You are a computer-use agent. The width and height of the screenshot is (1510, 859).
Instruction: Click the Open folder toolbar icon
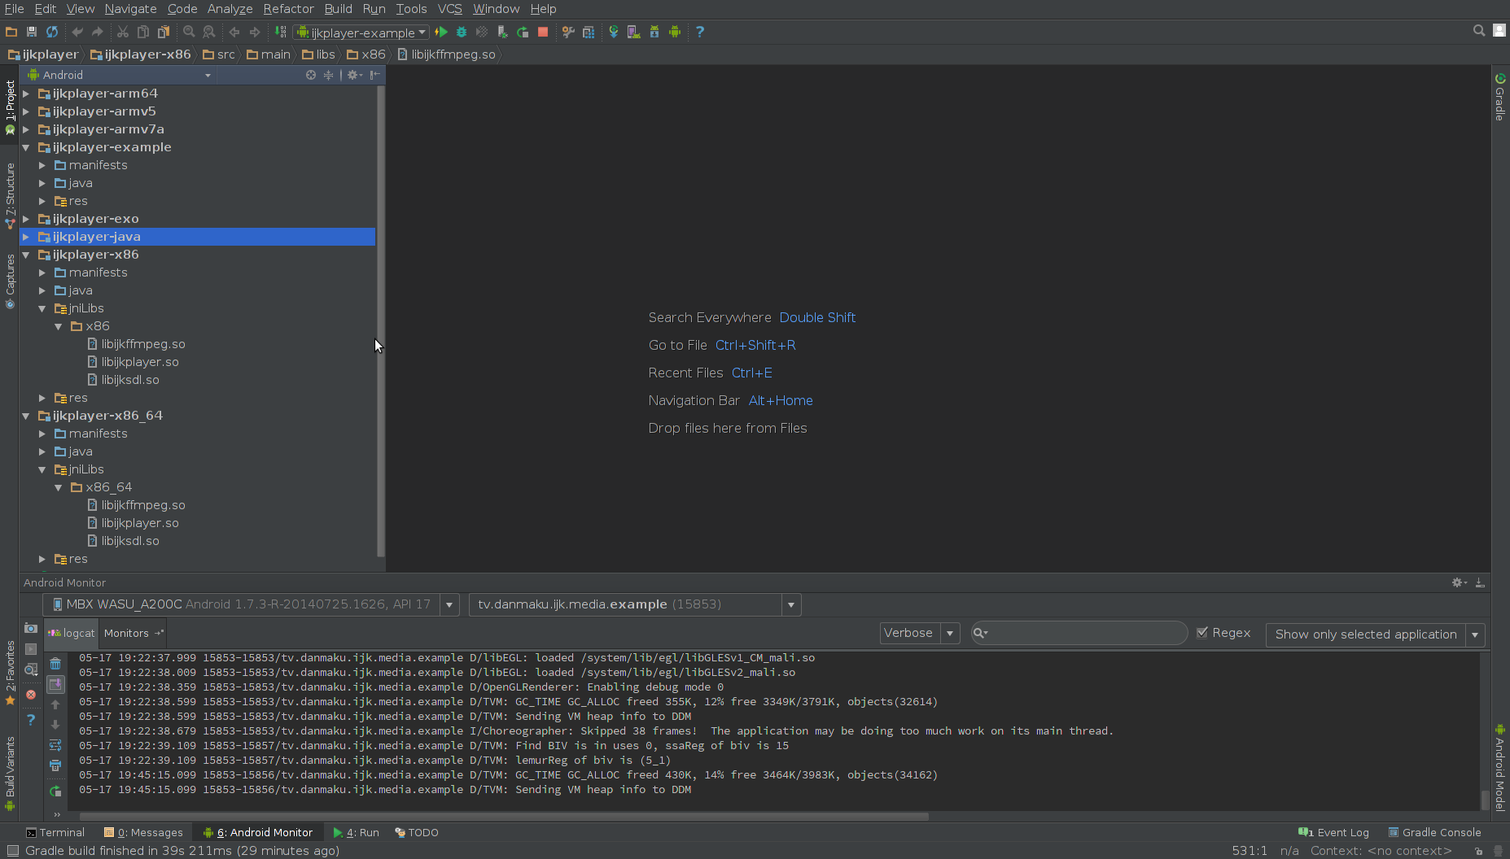coord(11,32)
